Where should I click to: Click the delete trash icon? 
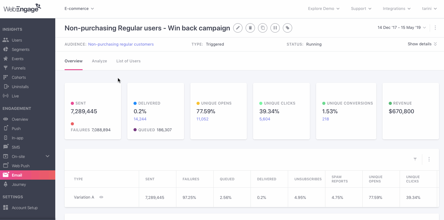click(250, 28)
